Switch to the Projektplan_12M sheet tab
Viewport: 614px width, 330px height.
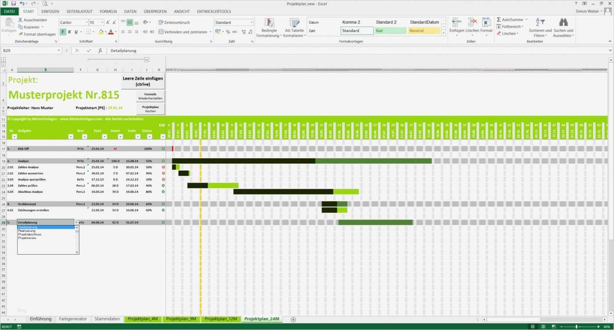click(x=221, y=319)
